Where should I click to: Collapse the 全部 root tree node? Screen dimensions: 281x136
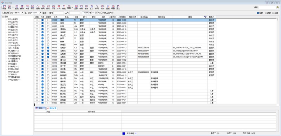pyautogui.click(x=3, y=17)
